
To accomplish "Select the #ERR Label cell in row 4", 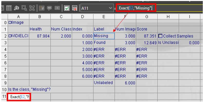I will click(104, 50).
